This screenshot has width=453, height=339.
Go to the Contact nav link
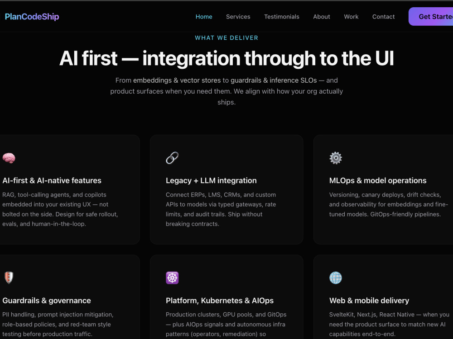(x=383, y=17)
